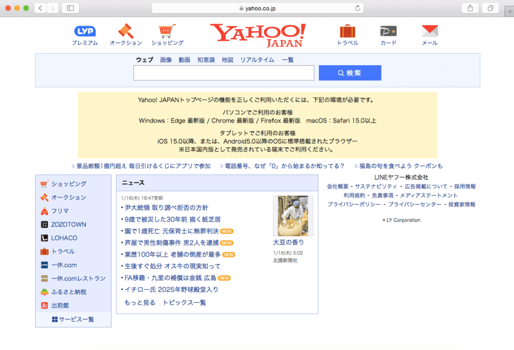Select the リアルタイム search tab
Viewport: 514px width, 350px height.
[257, 60]
